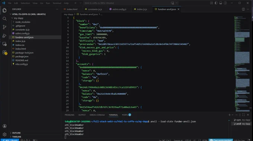Viewport: 253px width, 141px height.
Task: Open the File menu
Action: coord(10,3)
